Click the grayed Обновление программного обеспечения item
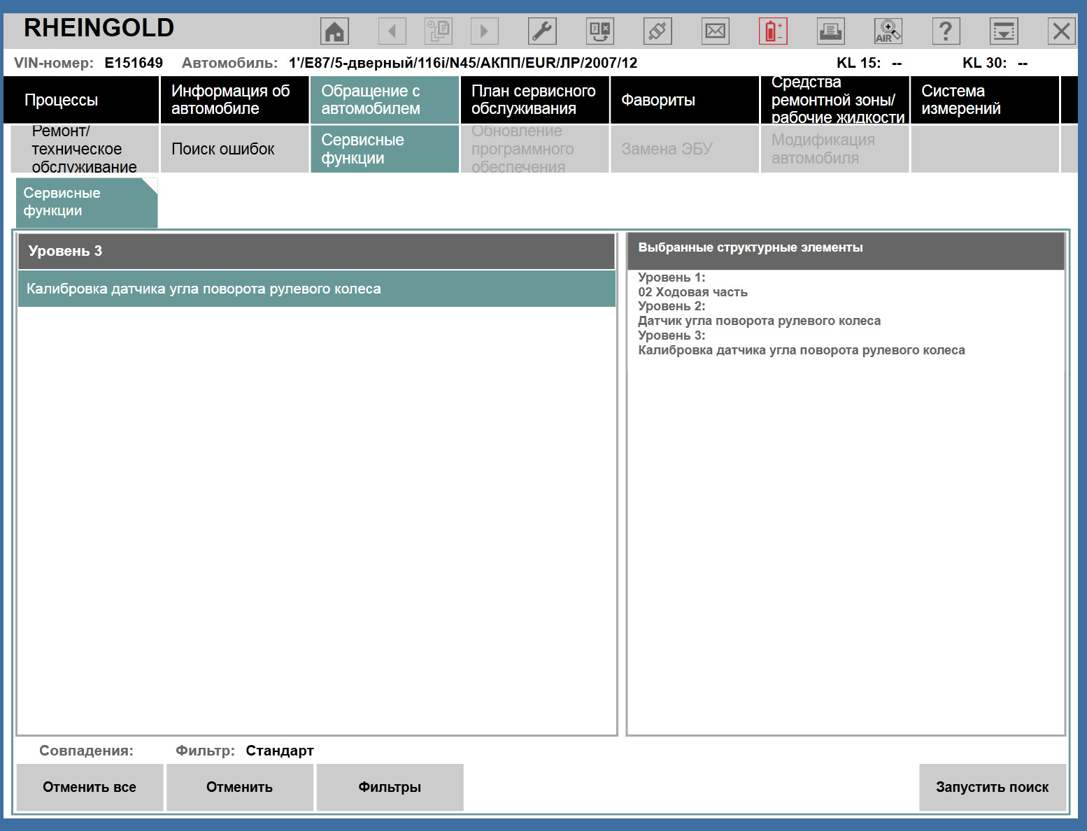Image resolution: width=1087 pixels, height=831 pixels. [x=534, y=149]
